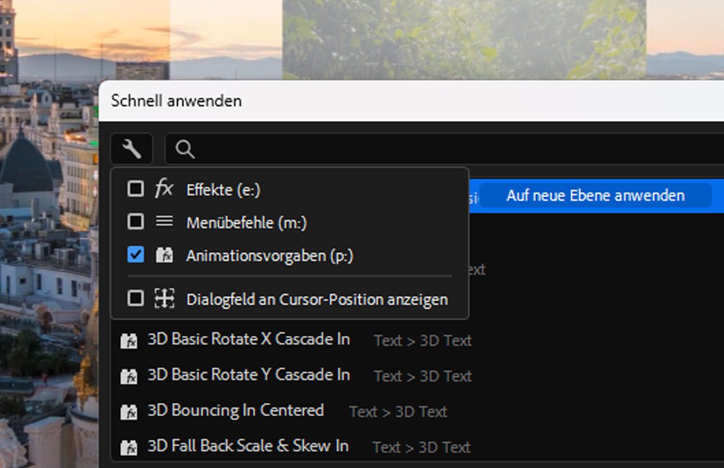Image resolution: width=724 pixels, height=468 pixels.
Task: Choose 3D Bouncing In Centered preset
Action: coord(236,411)
